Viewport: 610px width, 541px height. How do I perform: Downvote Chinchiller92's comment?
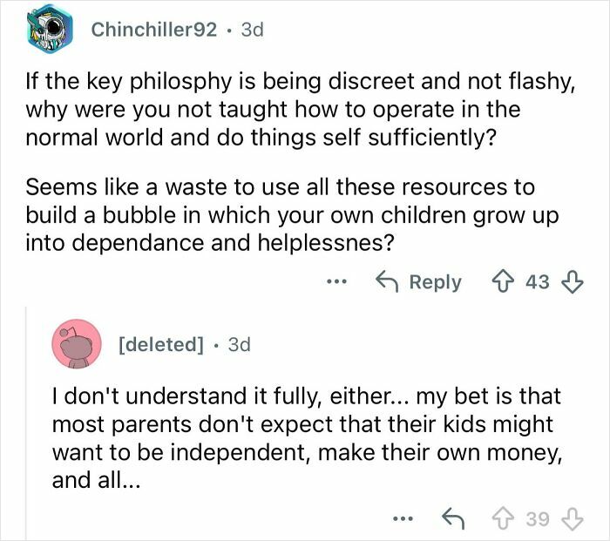tap(573, 282)
